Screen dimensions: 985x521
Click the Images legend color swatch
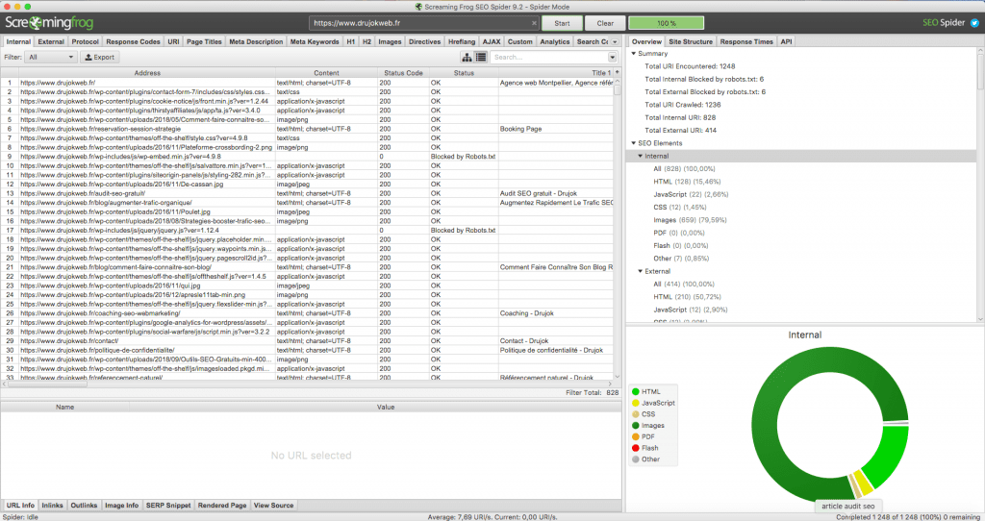click(x=635, y=426)
